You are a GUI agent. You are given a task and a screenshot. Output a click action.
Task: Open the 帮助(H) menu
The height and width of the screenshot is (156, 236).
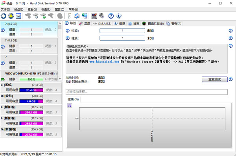73,9
